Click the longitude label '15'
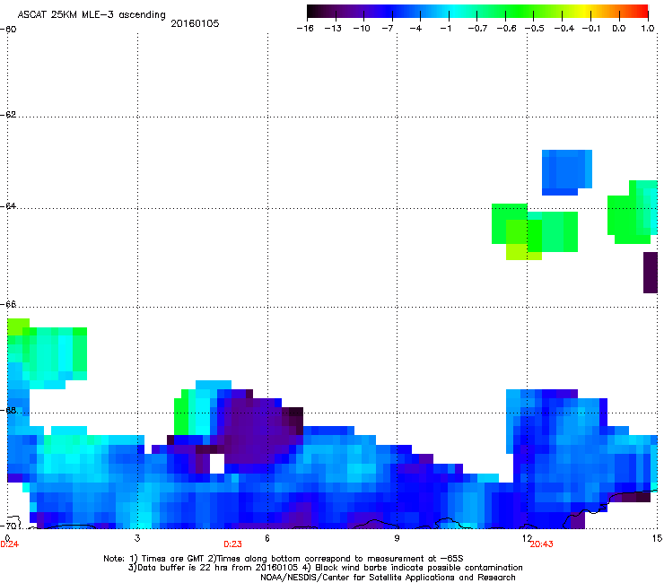Image resolution: width=664 pixels, height=583 pixels. pos(657,538)
